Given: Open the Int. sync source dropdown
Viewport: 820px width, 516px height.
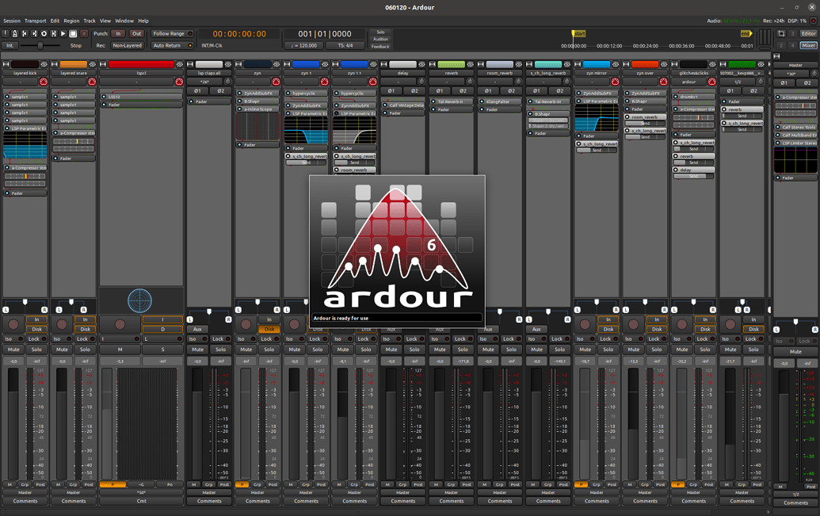Looking at the screenshot, I should point(10,46).
